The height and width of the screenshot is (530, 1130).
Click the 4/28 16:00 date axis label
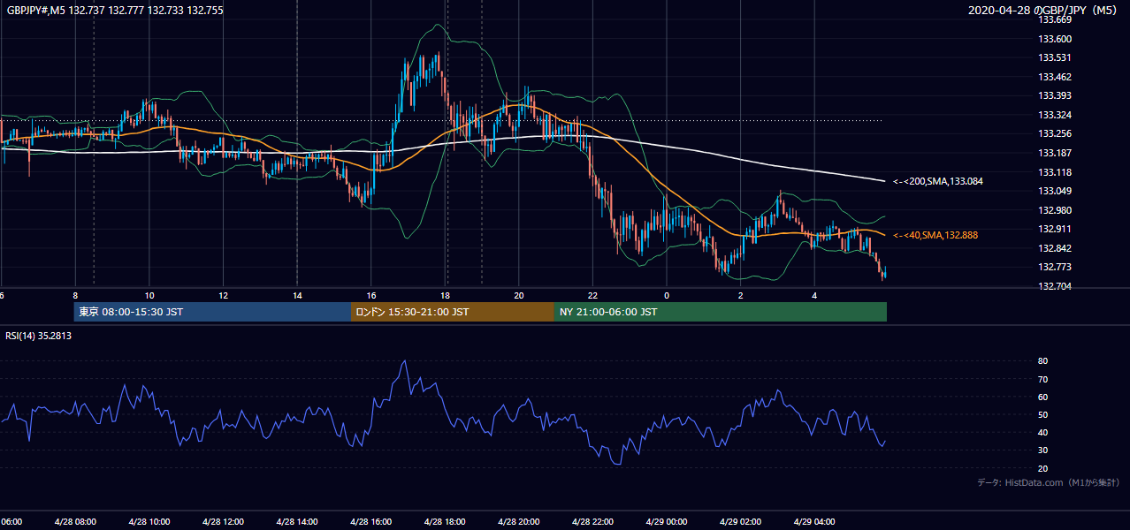(371, 521)
